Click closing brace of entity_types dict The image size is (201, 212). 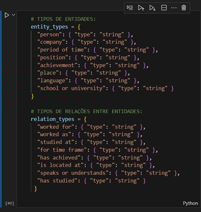pos(32,96)
